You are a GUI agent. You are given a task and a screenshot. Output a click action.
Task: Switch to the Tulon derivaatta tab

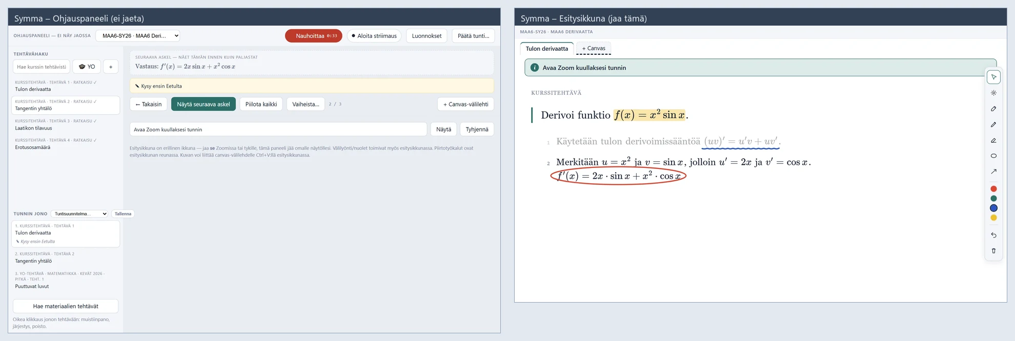coord(547,49)
